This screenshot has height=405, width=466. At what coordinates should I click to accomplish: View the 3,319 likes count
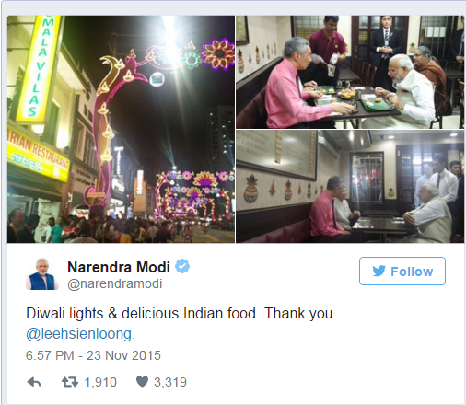pos(170,382)
